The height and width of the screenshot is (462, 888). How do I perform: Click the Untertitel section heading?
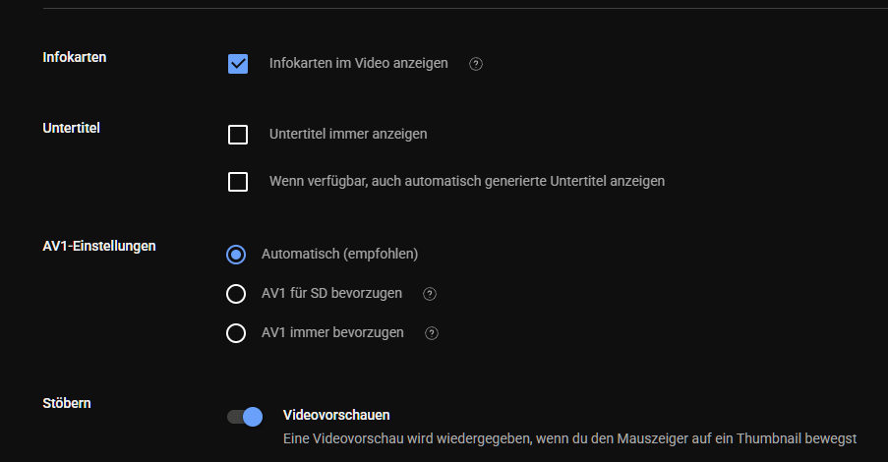pos(72,128)
